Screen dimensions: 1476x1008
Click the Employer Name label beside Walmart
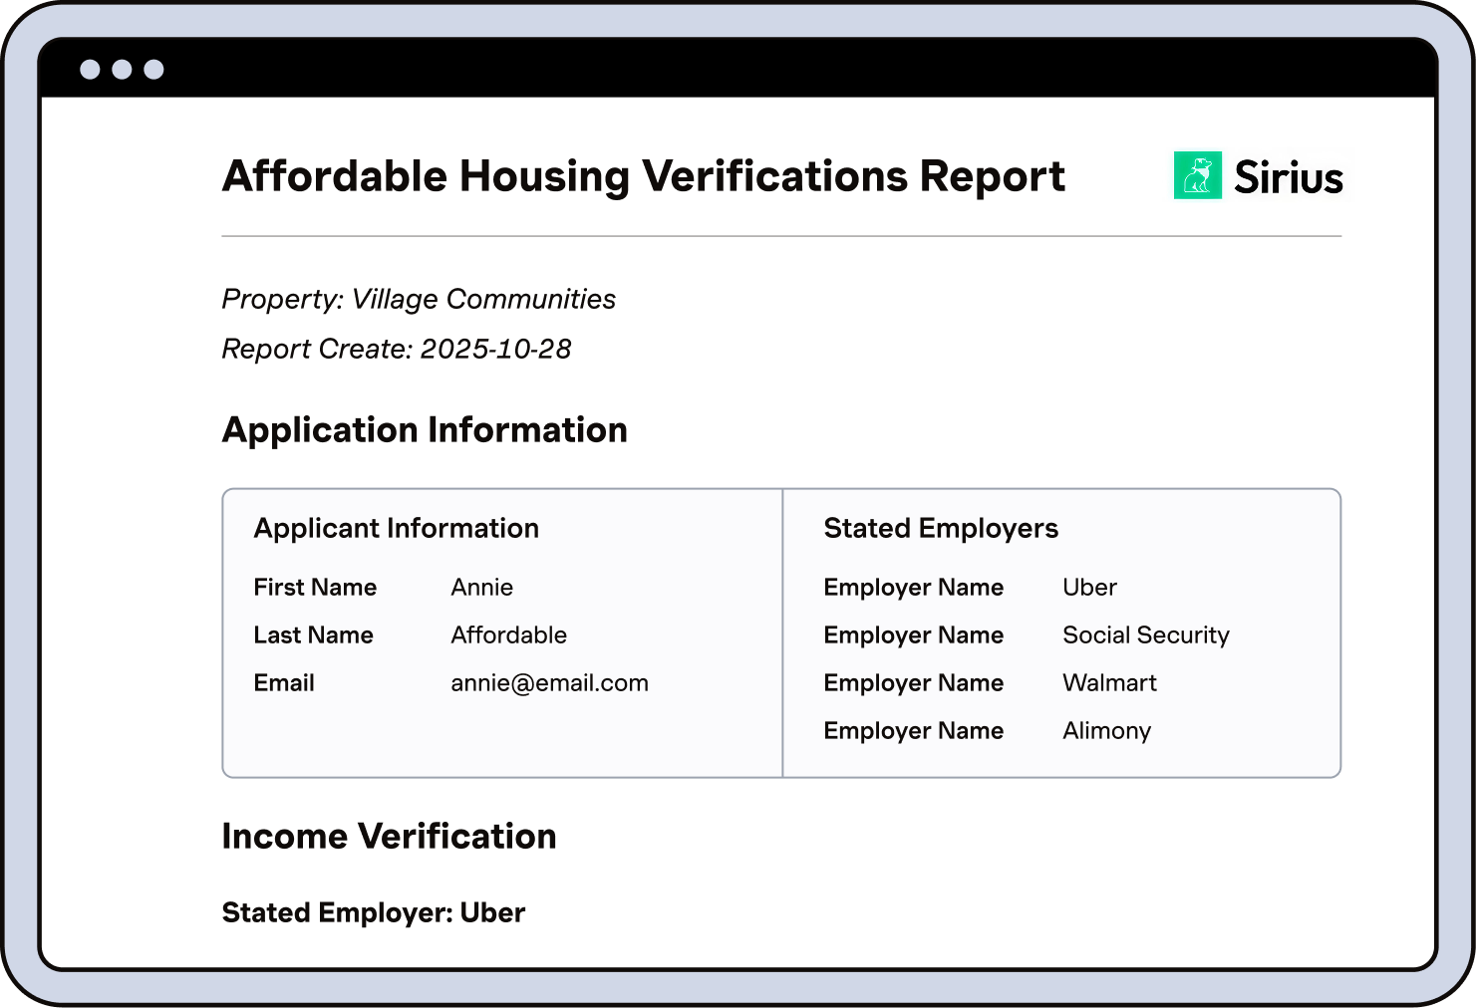(x=914, y=683)
